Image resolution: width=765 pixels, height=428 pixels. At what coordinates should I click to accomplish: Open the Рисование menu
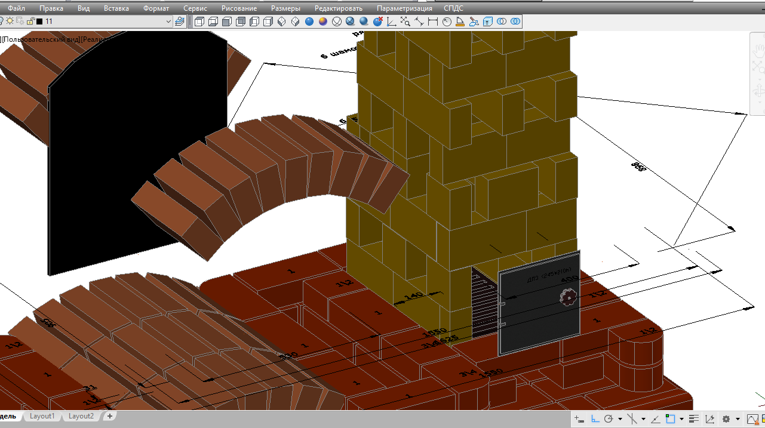[239, 8]
